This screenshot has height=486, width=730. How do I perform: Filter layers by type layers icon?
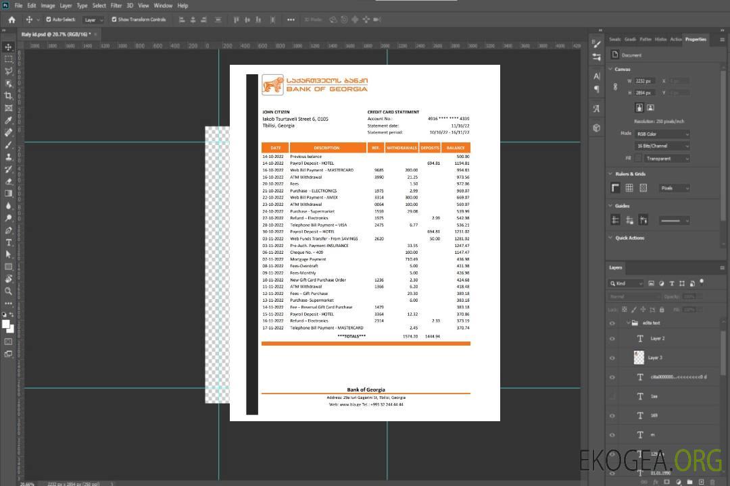pyautogui.click(x=682, y=283)
